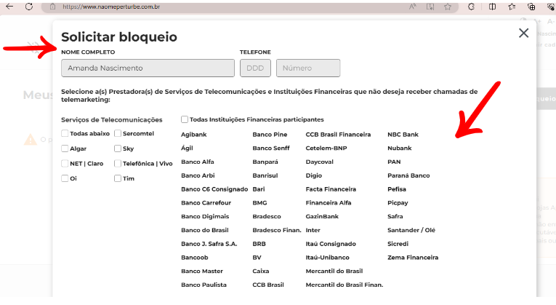This screenshot has width=556, height=305.
Task: Check Todas Instituições Financeiras participantes
Action: pos(185,119)
